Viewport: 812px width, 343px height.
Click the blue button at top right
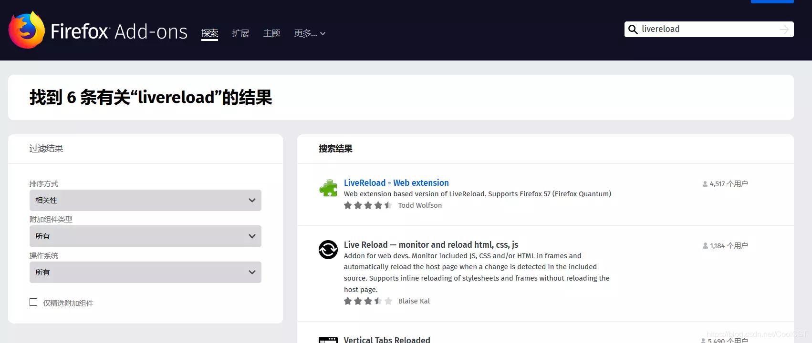(772, 1)
